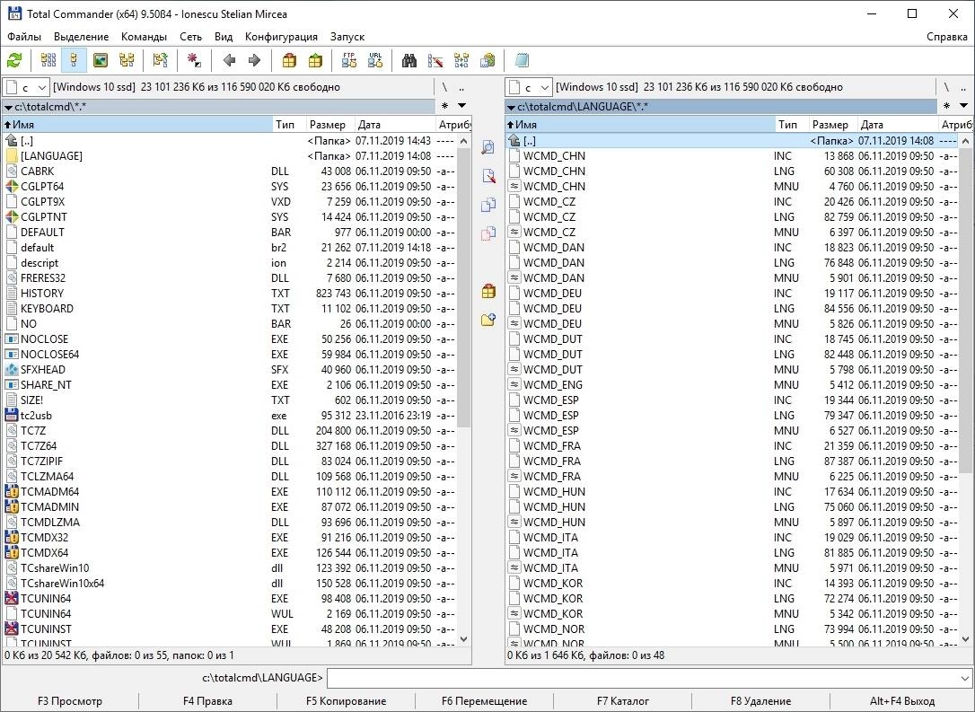Viewport: 975px width, 712px height.
Task: Click the New folder icon in middle bar
Action: [x=488, y=320]
